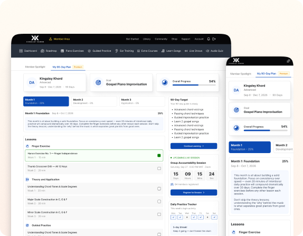Viewport: 303px width, 236px height.
Task: Click the goal target icon on mobile
Action: tap(236, 110)
